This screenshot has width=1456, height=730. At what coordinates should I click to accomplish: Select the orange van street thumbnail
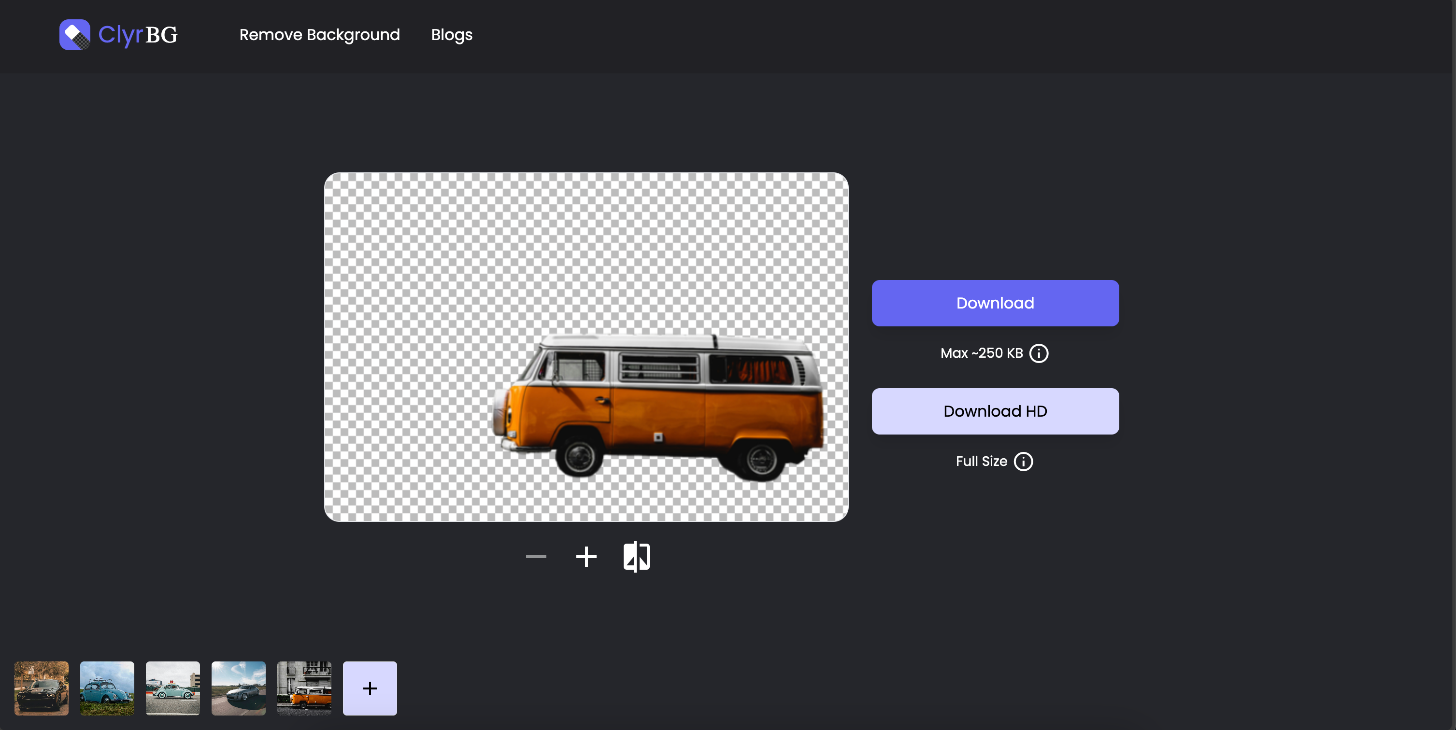click(304, 688)
